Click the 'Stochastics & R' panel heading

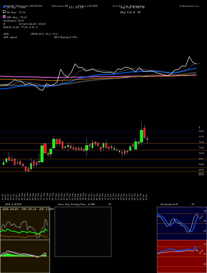pyautogui.click(x=169, y=204)
